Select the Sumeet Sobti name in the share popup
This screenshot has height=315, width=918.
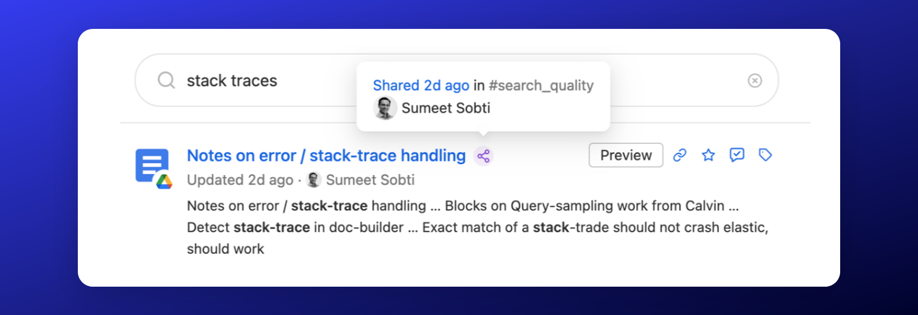445,108
